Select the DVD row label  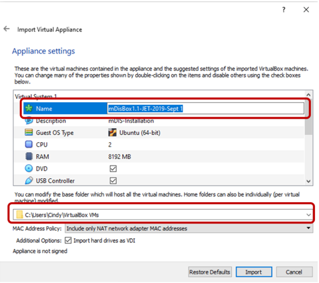click(42, 169)
